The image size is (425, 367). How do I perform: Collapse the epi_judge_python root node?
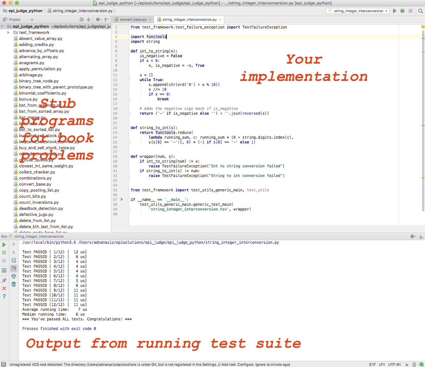click(x=2, y=27)
